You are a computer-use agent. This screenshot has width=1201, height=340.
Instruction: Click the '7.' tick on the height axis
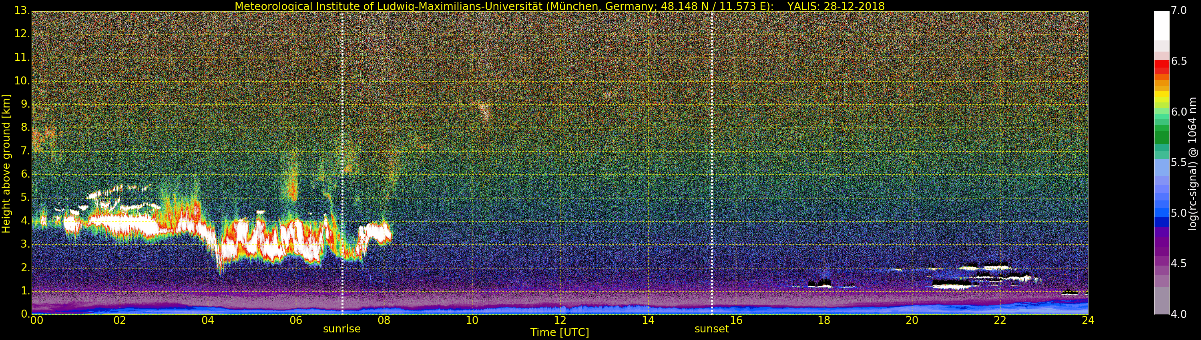pyautogui.click(x=25, y=151)
